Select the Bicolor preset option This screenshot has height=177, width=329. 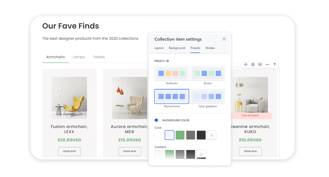pyautogui.click(x=208, y=73)
